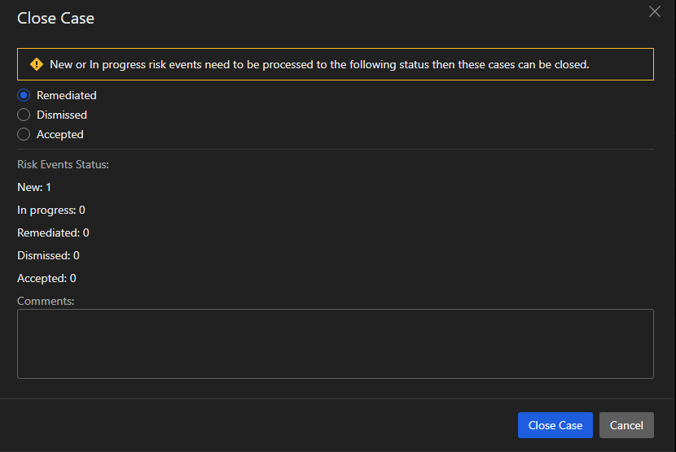Choose the Dismissed radio option

24,115
